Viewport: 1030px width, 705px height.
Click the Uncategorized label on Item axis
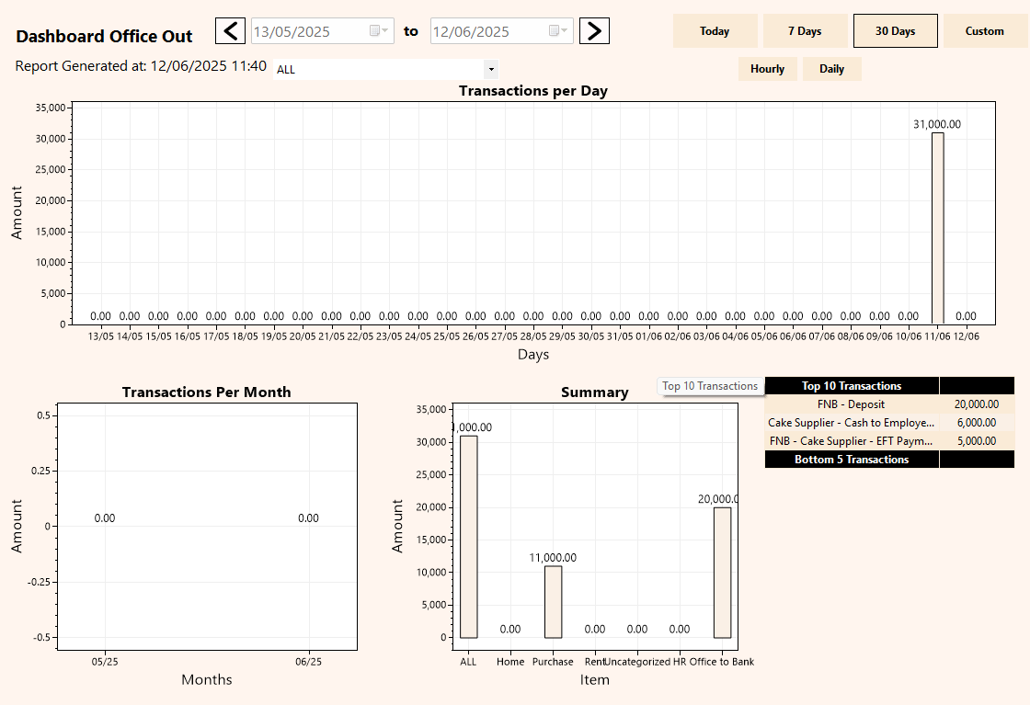coord(637,662)
